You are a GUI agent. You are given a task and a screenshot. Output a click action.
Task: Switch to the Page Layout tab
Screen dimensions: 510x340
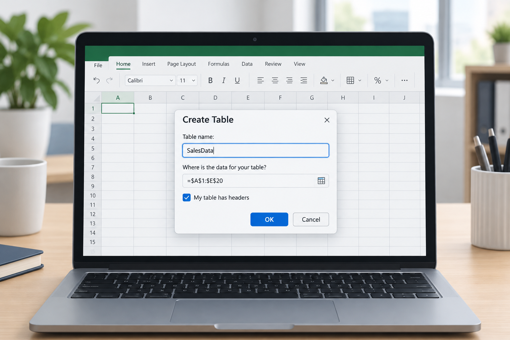[182, 64]
